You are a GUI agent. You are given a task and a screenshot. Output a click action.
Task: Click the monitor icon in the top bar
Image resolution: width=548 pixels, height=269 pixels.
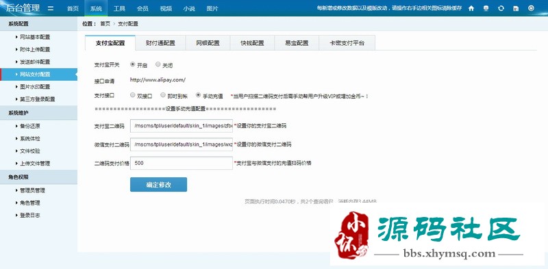[x=486, y=8]
